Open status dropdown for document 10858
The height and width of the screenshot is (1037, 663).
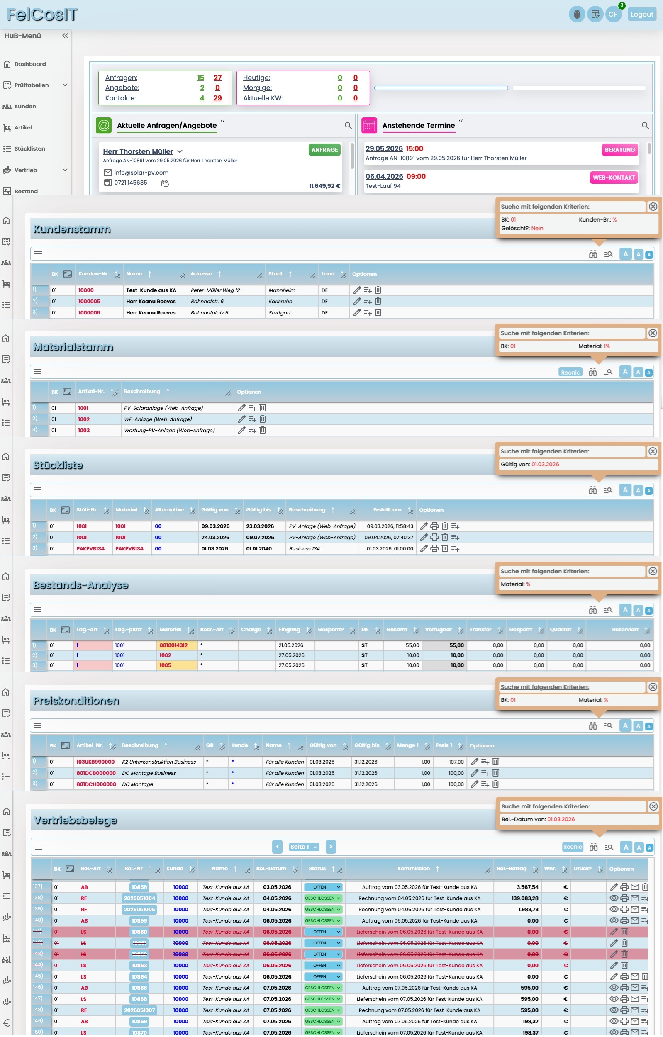click(323, 887)
